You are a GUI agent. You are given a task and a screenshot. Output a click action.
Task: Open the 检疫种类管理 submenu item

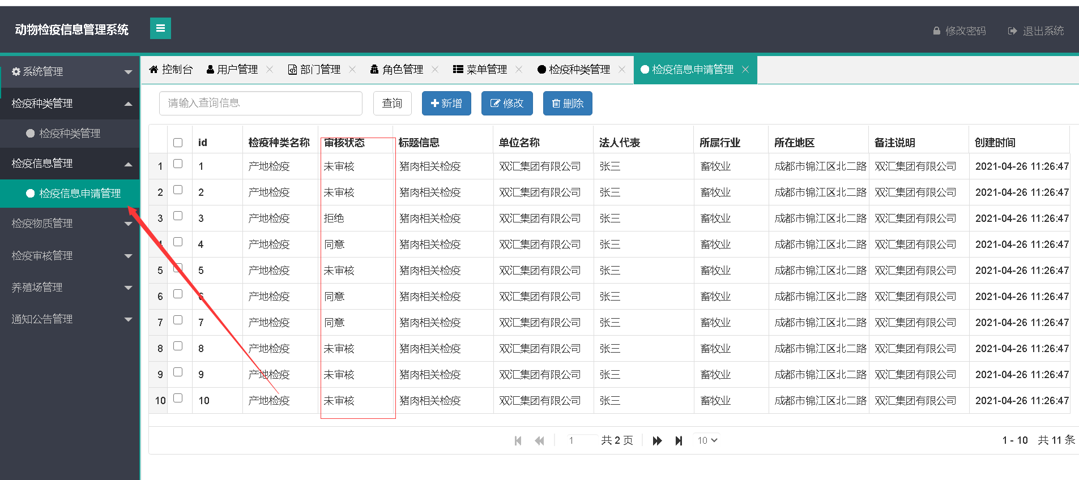click(x=70, y=134)
